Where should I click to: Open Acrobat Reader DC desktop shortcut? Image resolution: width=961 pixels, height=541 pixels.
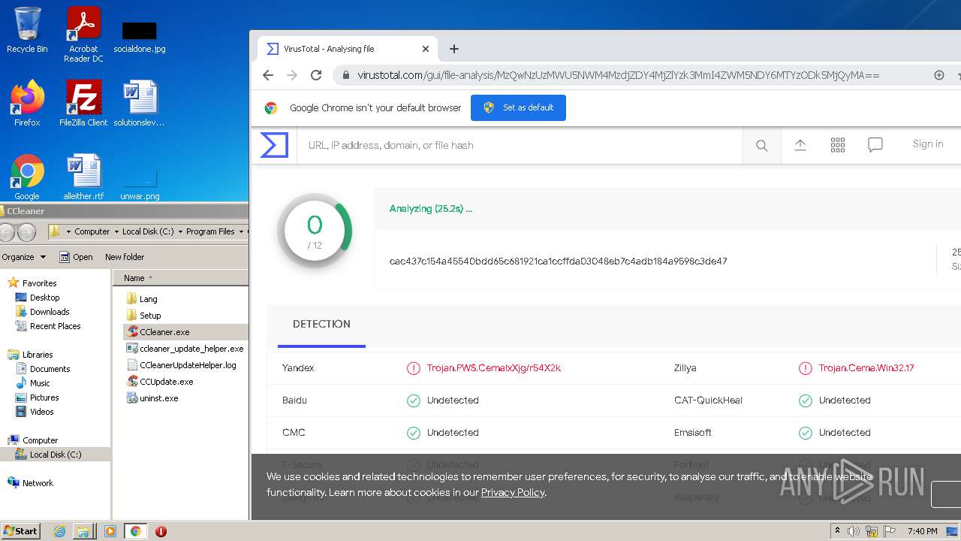[x=83, y=35]
